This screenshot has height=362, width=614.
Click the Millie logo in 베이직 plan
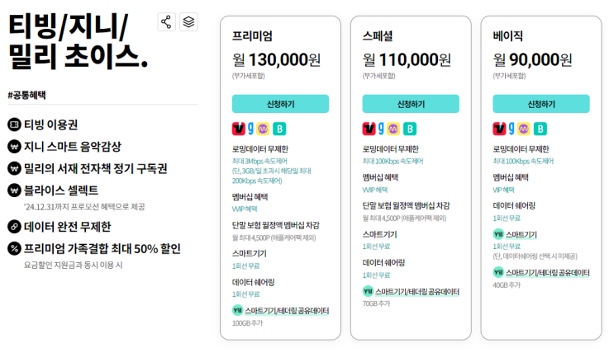[x=525, y=129]
